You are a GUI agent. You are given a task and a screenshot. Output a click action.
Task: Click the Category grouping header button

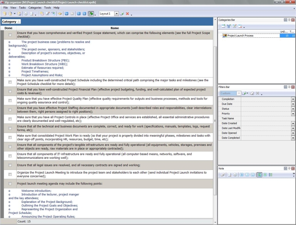11,22
